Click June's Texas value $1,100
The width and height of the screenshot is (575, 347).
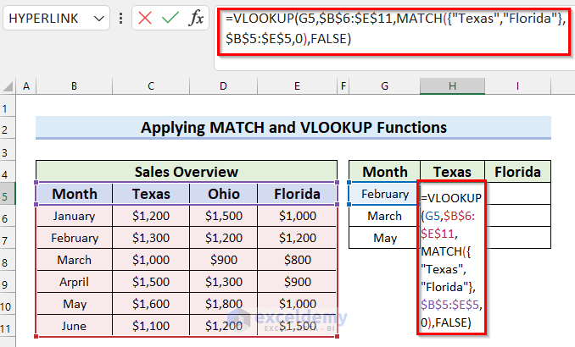pos(151,325)
